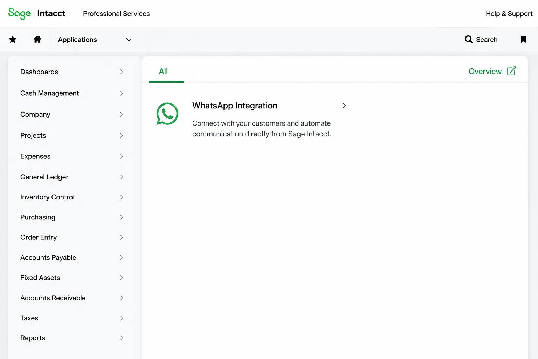538x359 pixels.
Task: Click the Overview link
Action: (485, 72)
